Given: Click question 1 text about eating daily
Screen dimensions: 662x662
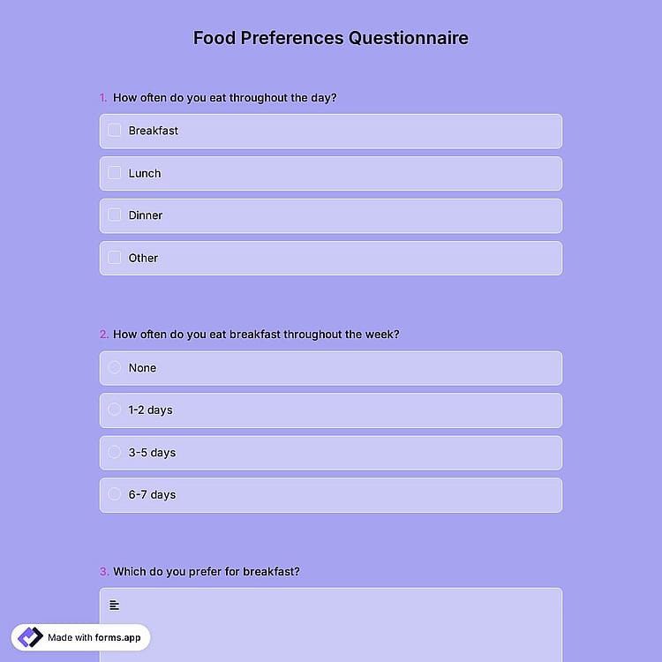Looking at the screenshot, I should (x=224, y=98).
